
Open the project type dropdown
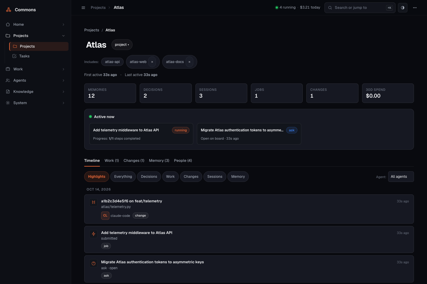pos(122,45)
